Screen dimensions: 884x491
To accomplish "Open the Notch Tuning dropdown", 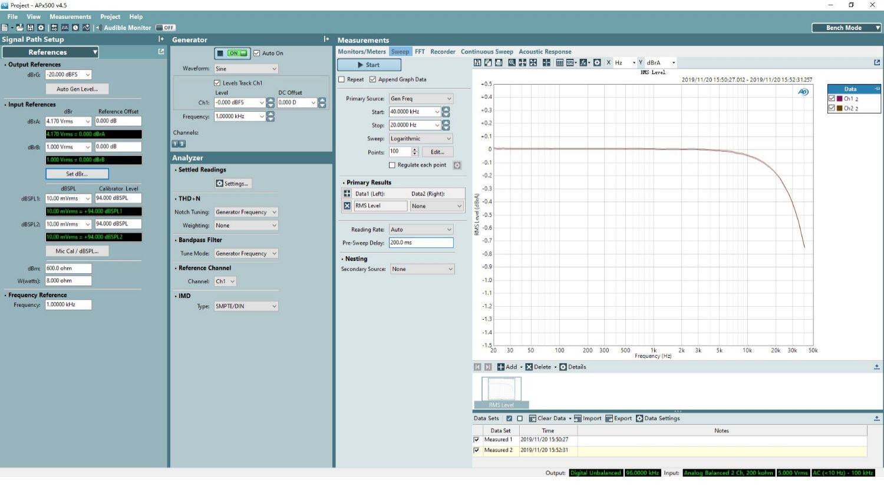I will coord(246,212).
